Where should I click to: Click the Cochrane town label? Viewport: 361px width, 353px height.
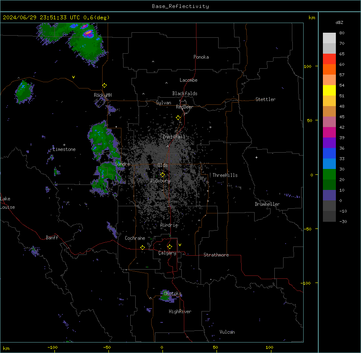pyautogui.click(x=135, y=238)
